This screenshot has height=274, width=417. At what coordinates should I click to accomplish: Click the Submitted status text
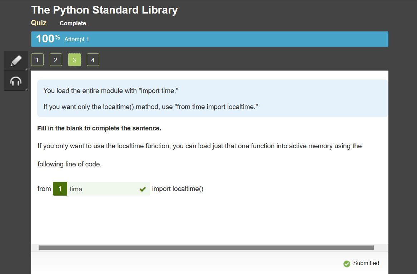[x=366, y=263]
